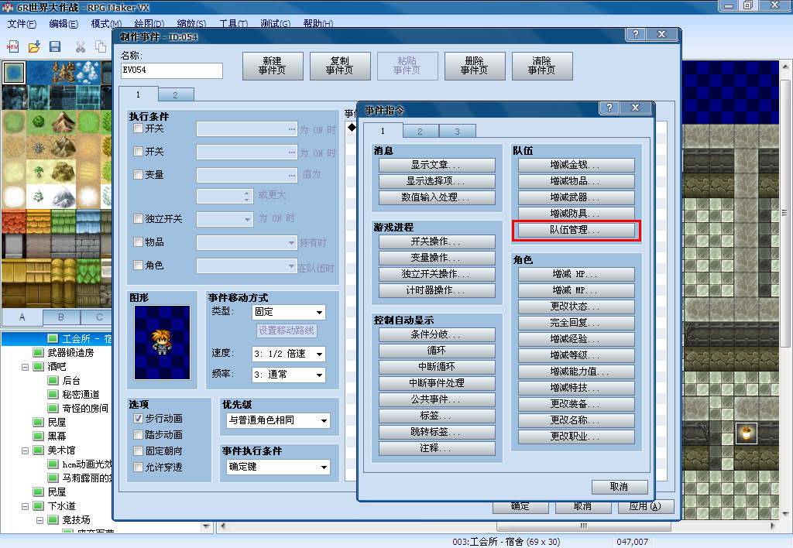793x548 pixels.
Task: Click the 完全回复 command button
Action: tap(576, 323)
